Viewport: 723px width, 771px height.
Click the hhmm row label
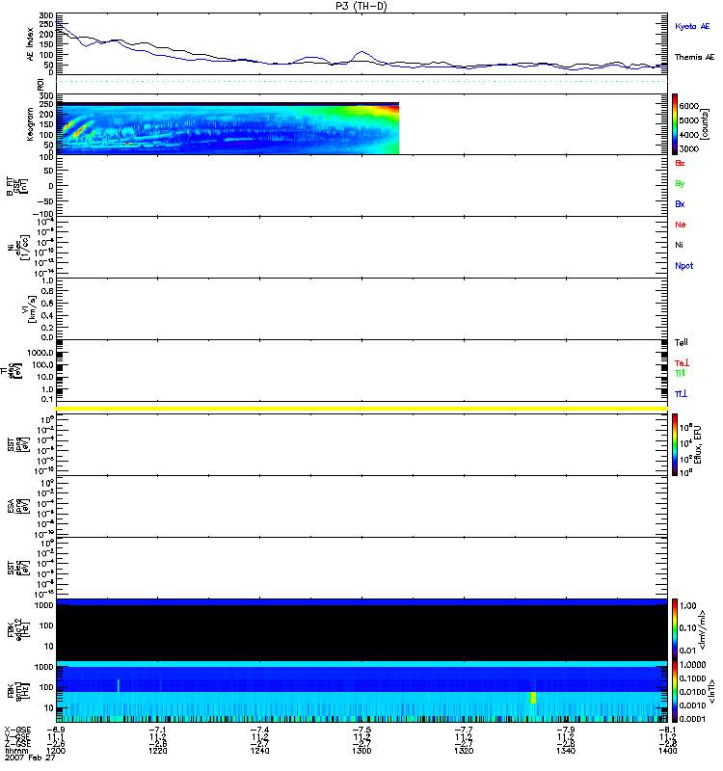[16, 751]
